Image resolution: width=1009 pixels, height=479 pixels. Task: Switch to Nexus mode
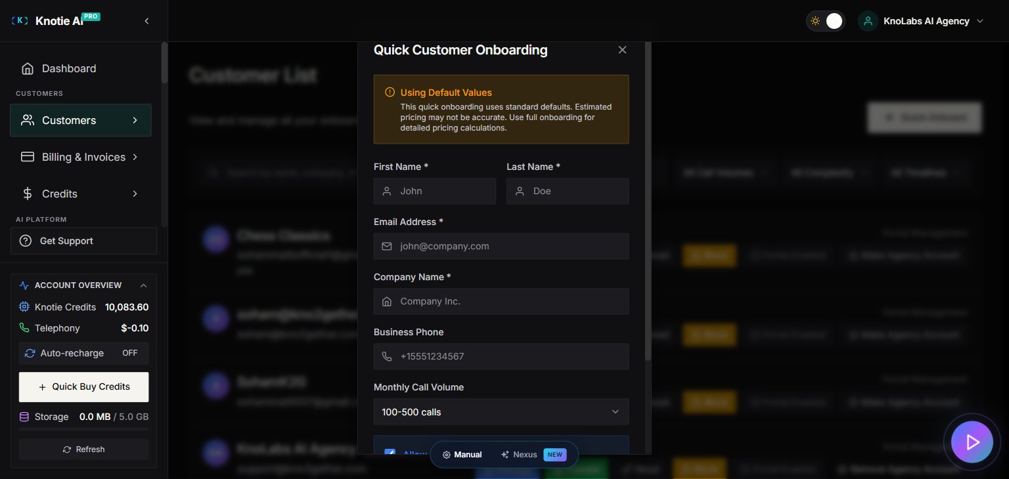point(533,455)
